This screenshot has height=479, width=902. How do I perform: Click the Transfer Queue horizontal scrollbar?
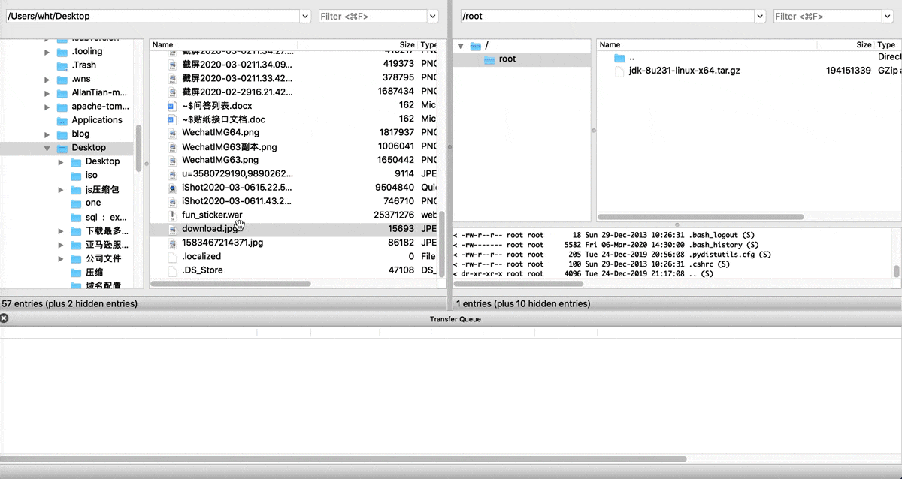[x=344, y=459]
